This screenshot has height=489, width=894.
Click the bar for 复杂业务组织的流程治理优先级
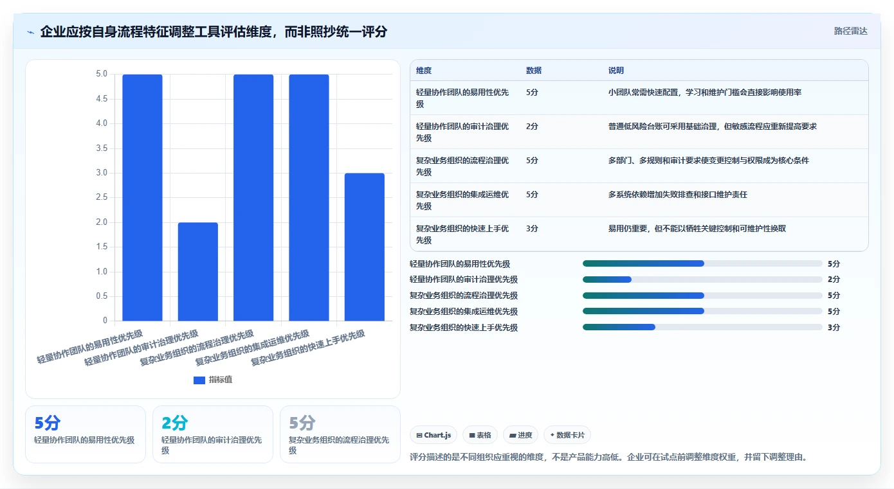tap(253, 197)
